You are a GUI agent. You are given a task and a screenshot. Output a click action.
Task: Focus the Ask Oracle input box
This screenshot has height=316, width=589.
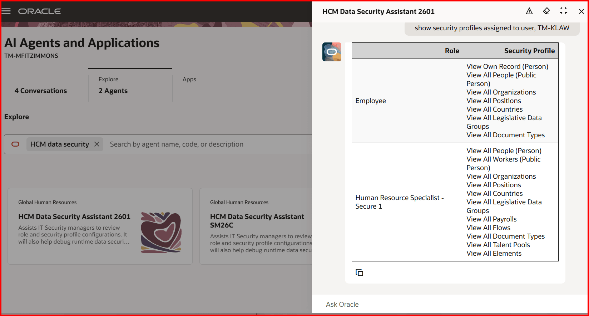click(x=450, y=304)
